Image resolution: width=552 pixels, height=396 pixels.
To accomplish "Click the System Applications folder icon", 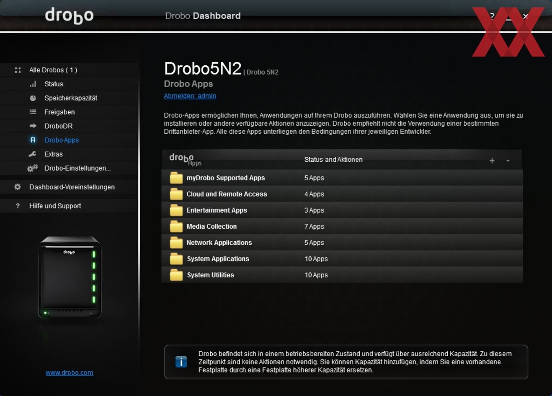I will (x=176, y=259).
